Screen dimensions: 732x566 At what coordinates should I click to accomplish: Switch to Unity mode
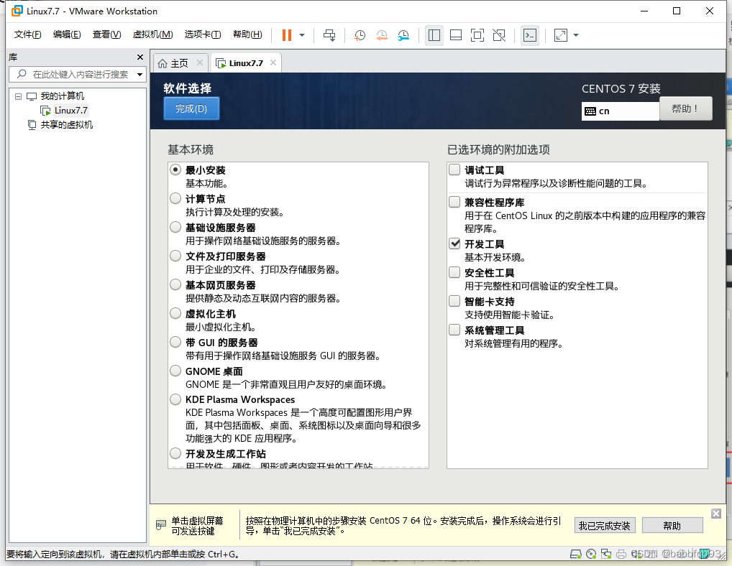point(499,35)
